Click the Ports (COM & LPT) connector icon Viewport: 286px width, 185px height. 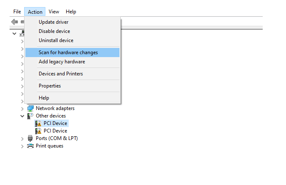click(30, 138)
